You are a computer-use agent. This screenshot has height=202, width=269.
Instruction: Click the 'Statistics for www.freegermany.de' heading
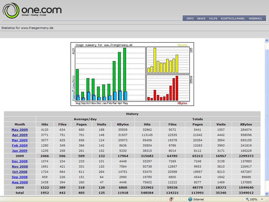point(27,28)
